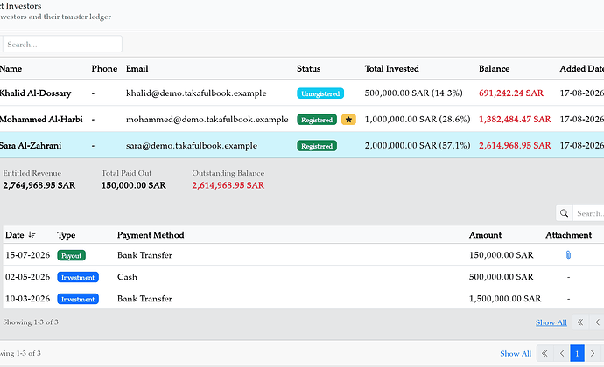Expand the Mohammed Al-Harbi investor row
604x367 pixels.
tap(302, 119)
